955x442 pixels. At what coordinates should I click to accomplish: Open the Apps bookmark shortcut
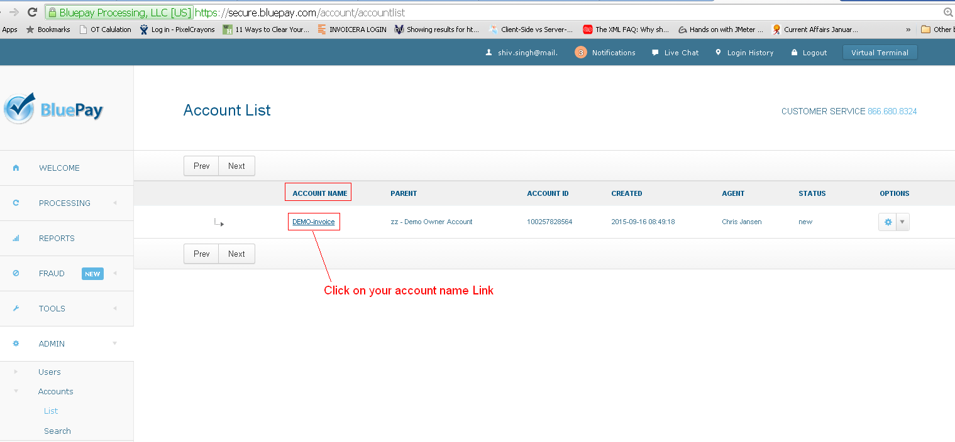coord(9,30)
